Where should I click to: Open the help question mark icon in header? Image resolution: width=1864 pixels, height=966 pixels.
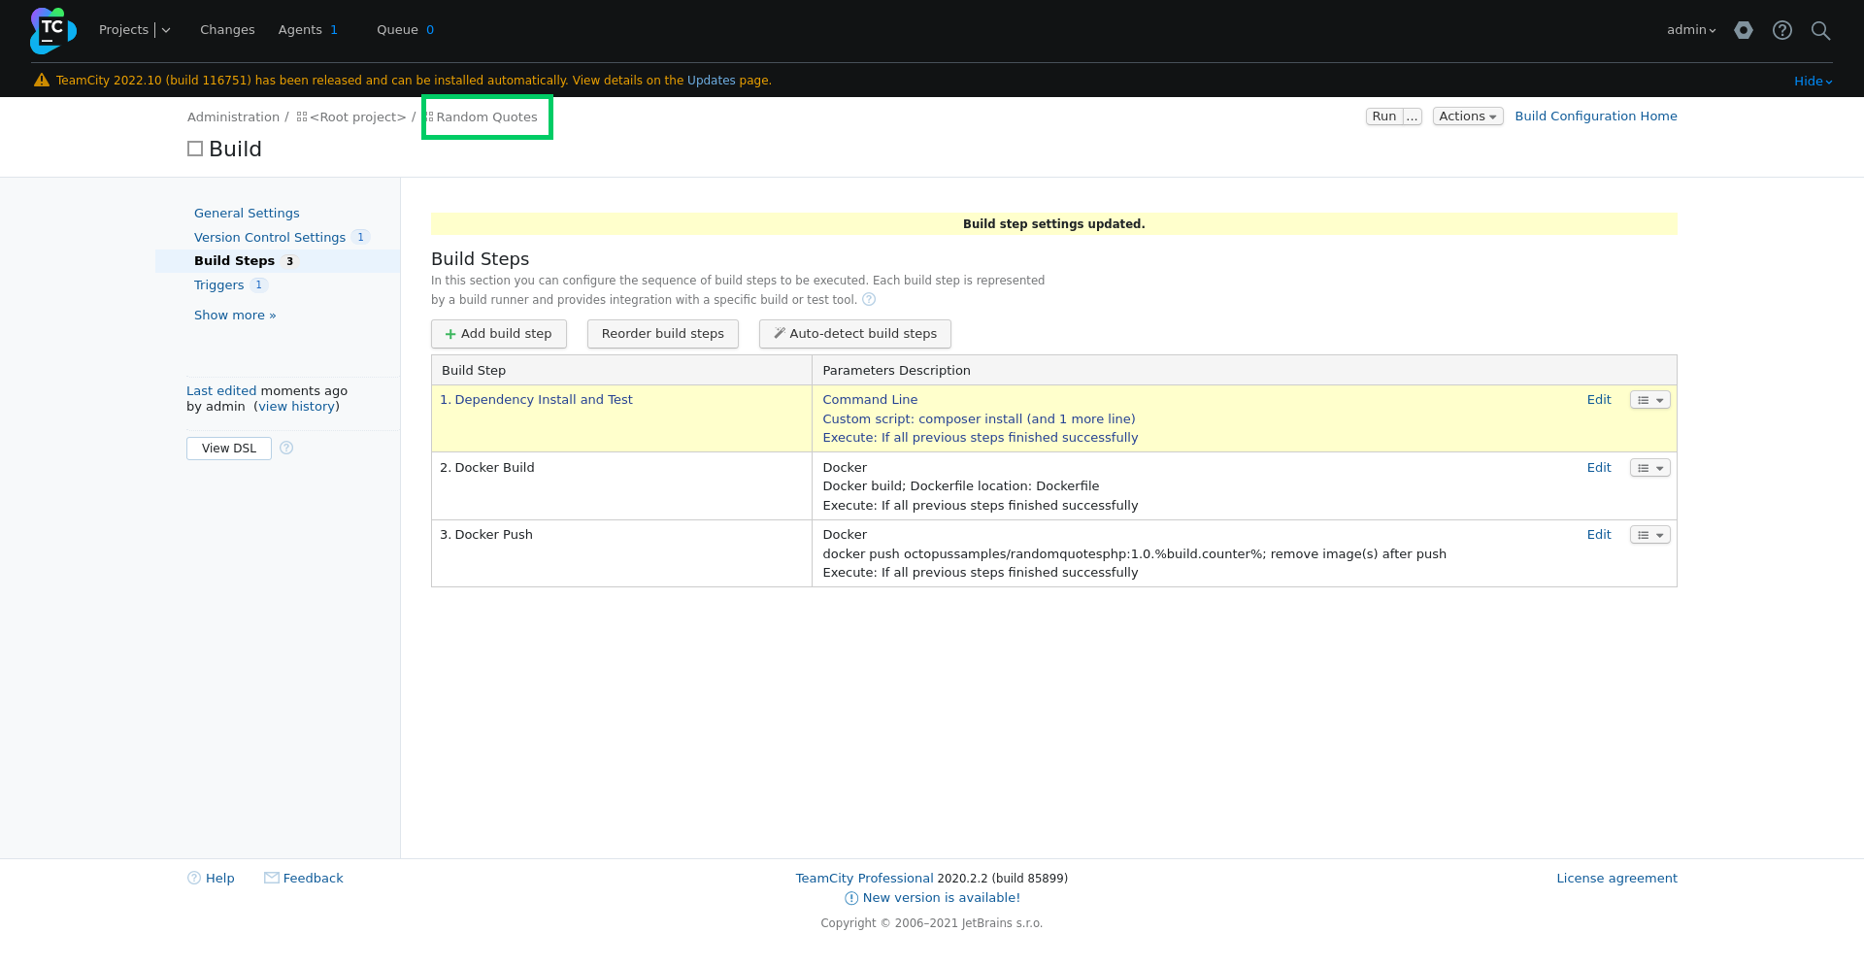pos(1782,30)
